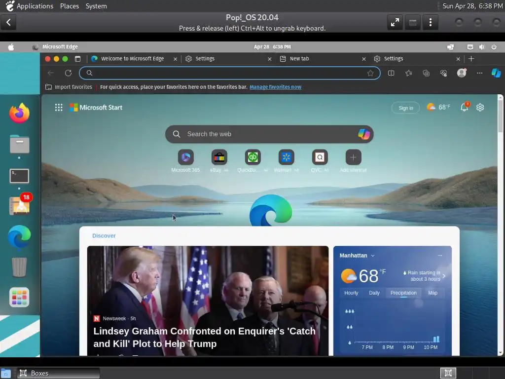The image size is (505, 379).
Task: Click Manage favorites now link
Action: coord(275,87)
